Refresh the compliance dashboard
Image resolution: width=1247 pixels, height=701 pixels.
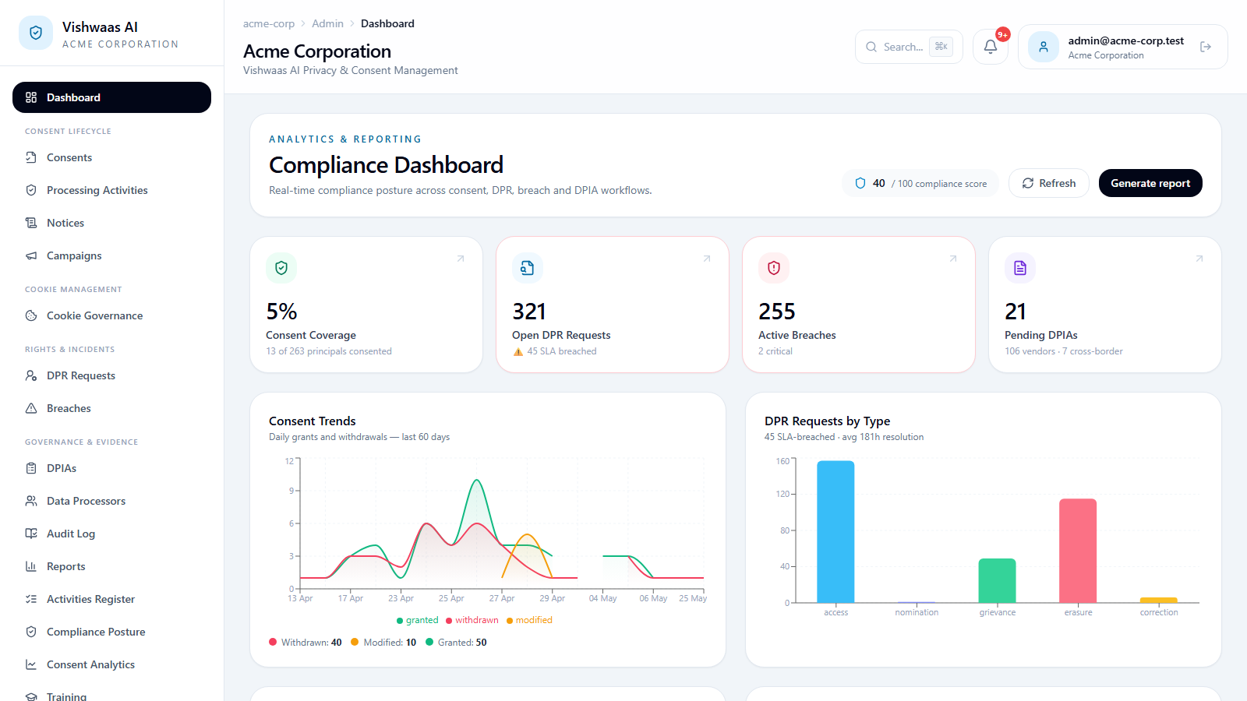coord(1048,183)
